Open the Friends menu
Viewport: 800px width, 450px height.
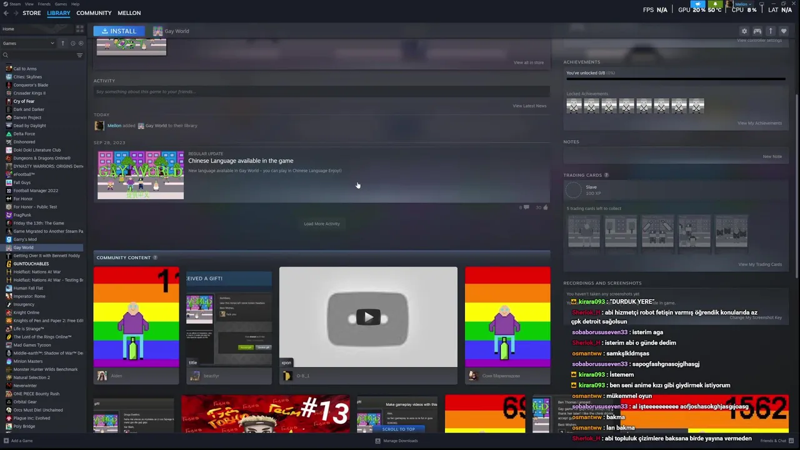(x=44, y=4)
